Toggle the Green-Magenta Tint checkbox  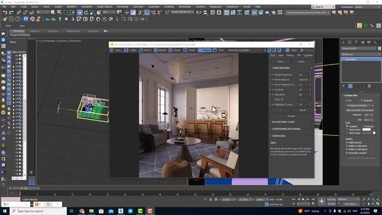pos(272,85)
